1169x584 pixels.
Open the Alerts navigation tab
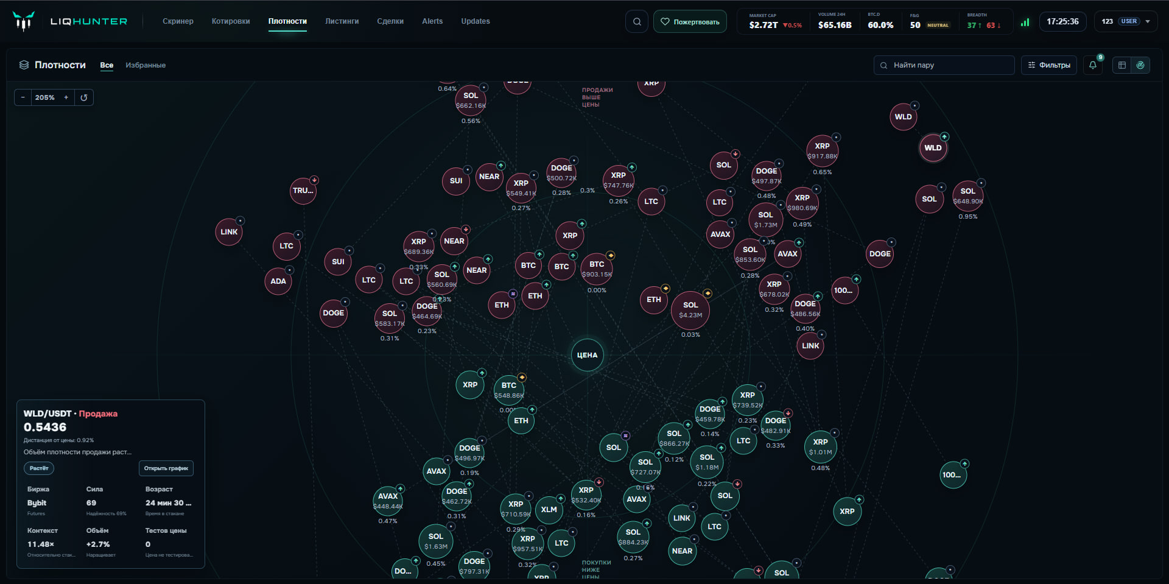click(x=432, y=21)
